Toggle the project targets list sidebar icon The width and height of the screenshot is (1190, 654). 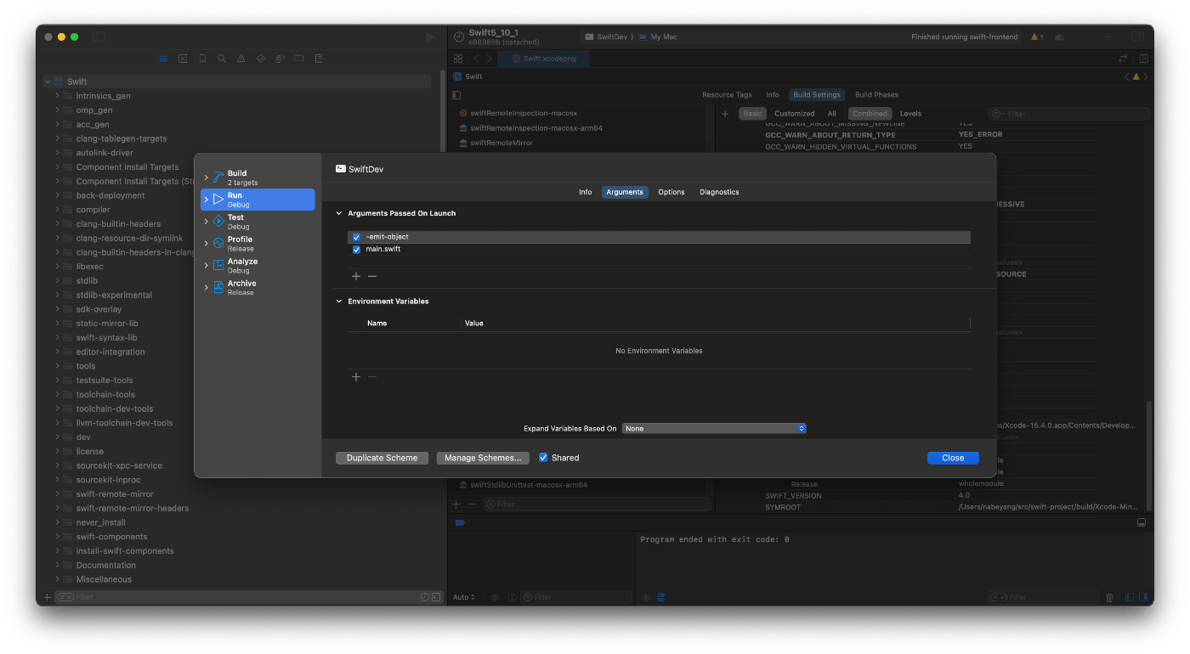coord(456,95)
